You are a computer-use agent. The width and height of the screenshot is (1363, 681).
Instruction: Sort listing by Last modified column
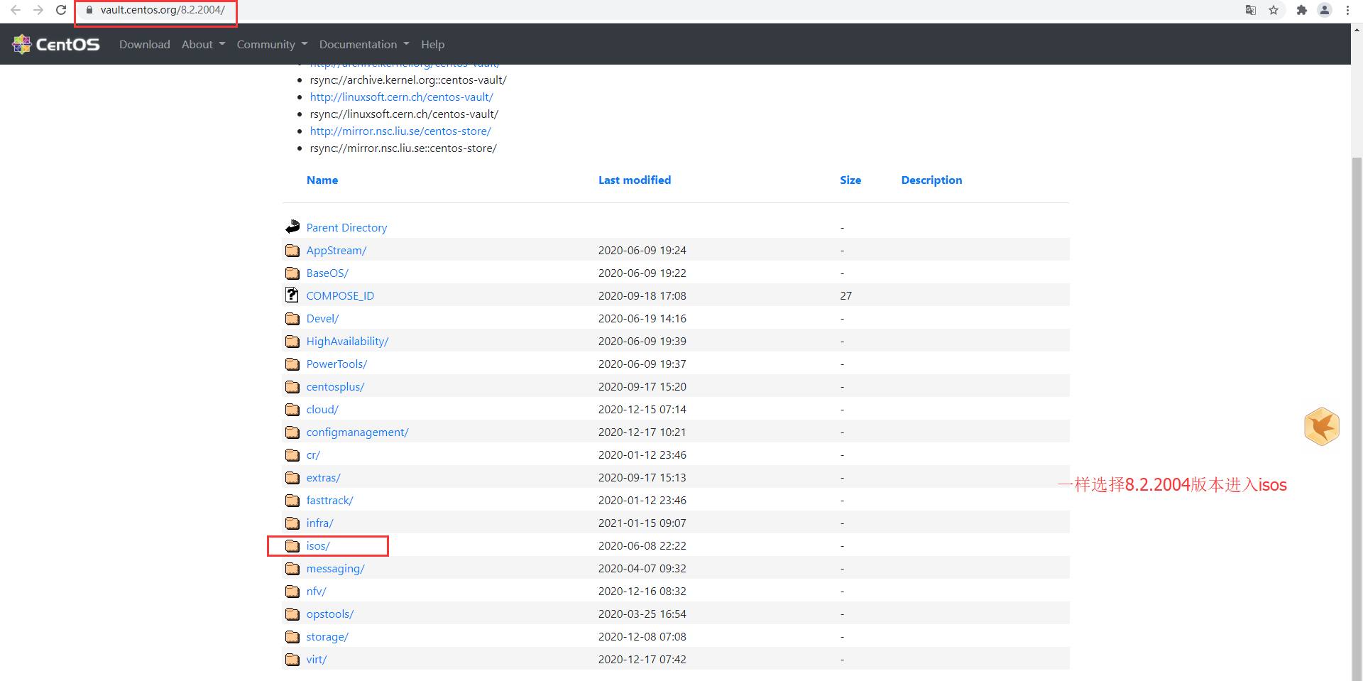pos(635,180)
